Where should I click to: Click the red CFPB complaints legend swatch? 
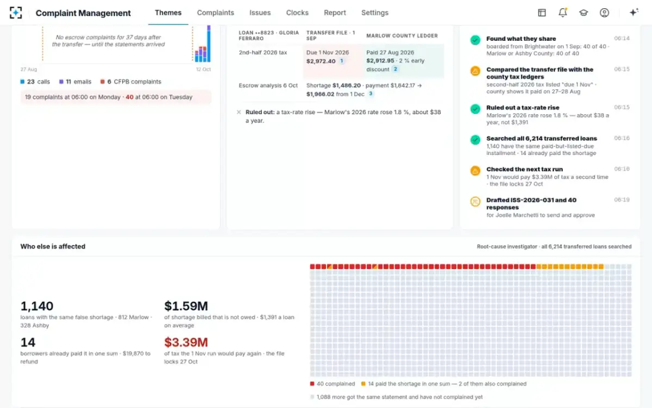pos(102,82)
